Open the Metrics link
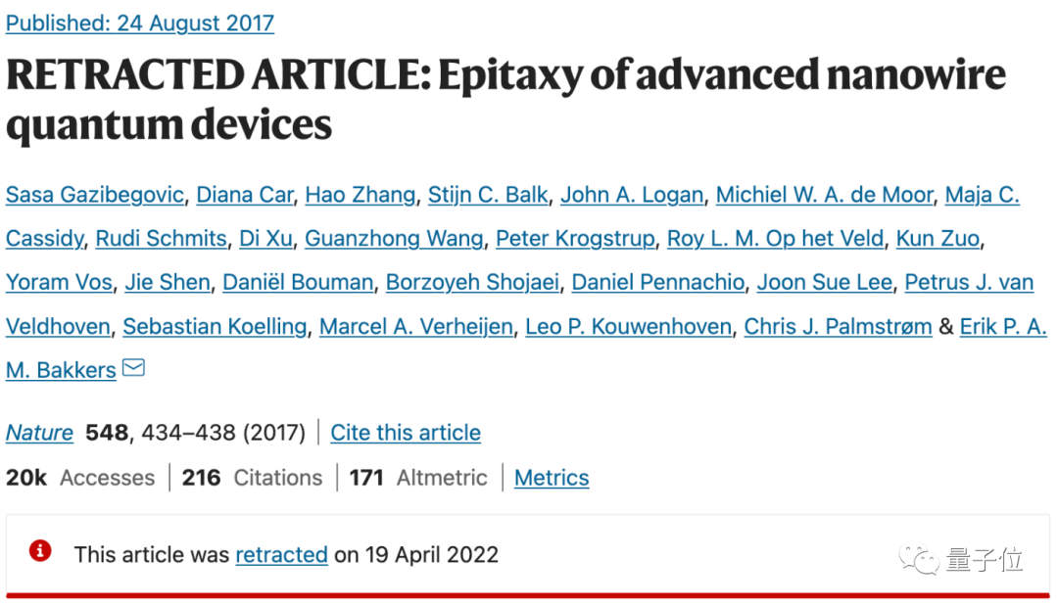1058x606 pixels. 552,478
